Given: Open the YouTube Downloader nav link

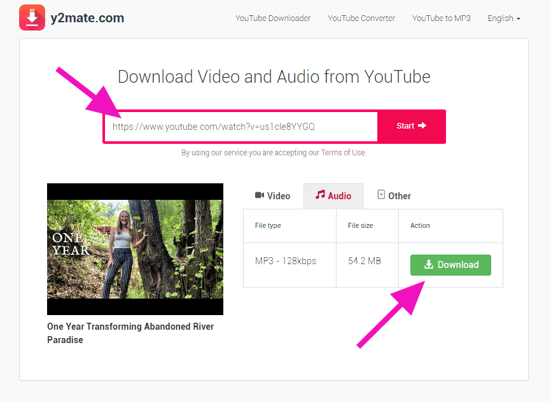Looking at the screenshot, I should click(273, 18).
